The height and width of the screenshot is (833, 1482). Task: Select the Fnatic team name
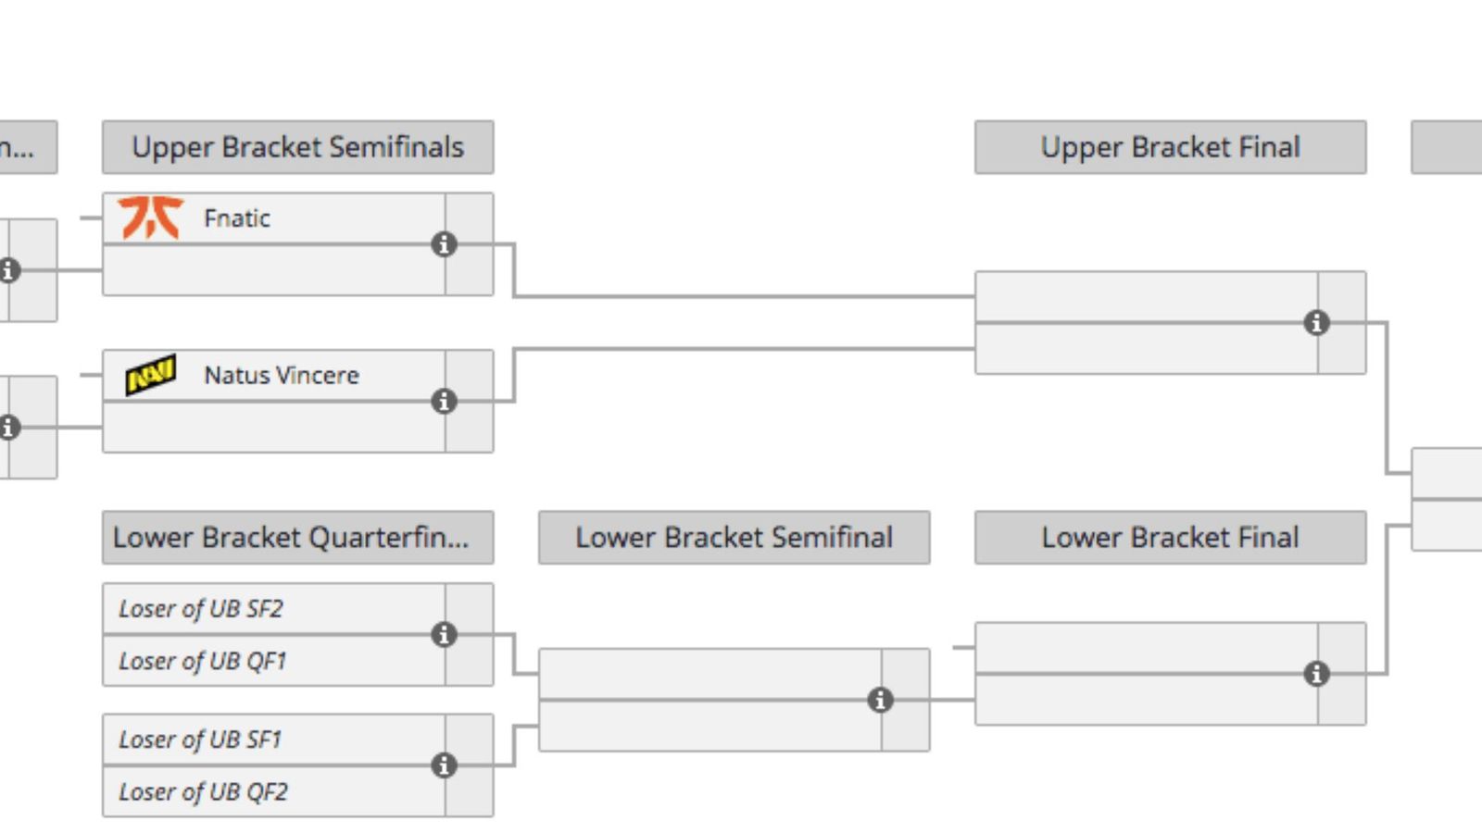pos(237,218)
